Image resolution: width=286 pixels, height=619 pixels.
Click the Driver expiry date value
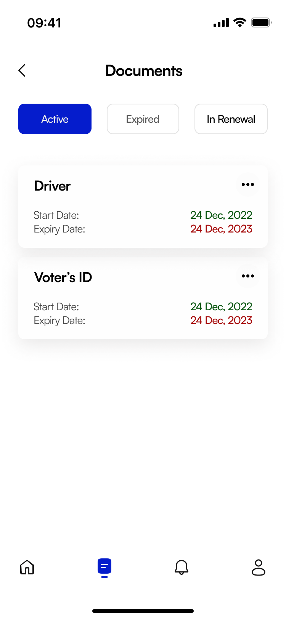(x=221, y=229)
